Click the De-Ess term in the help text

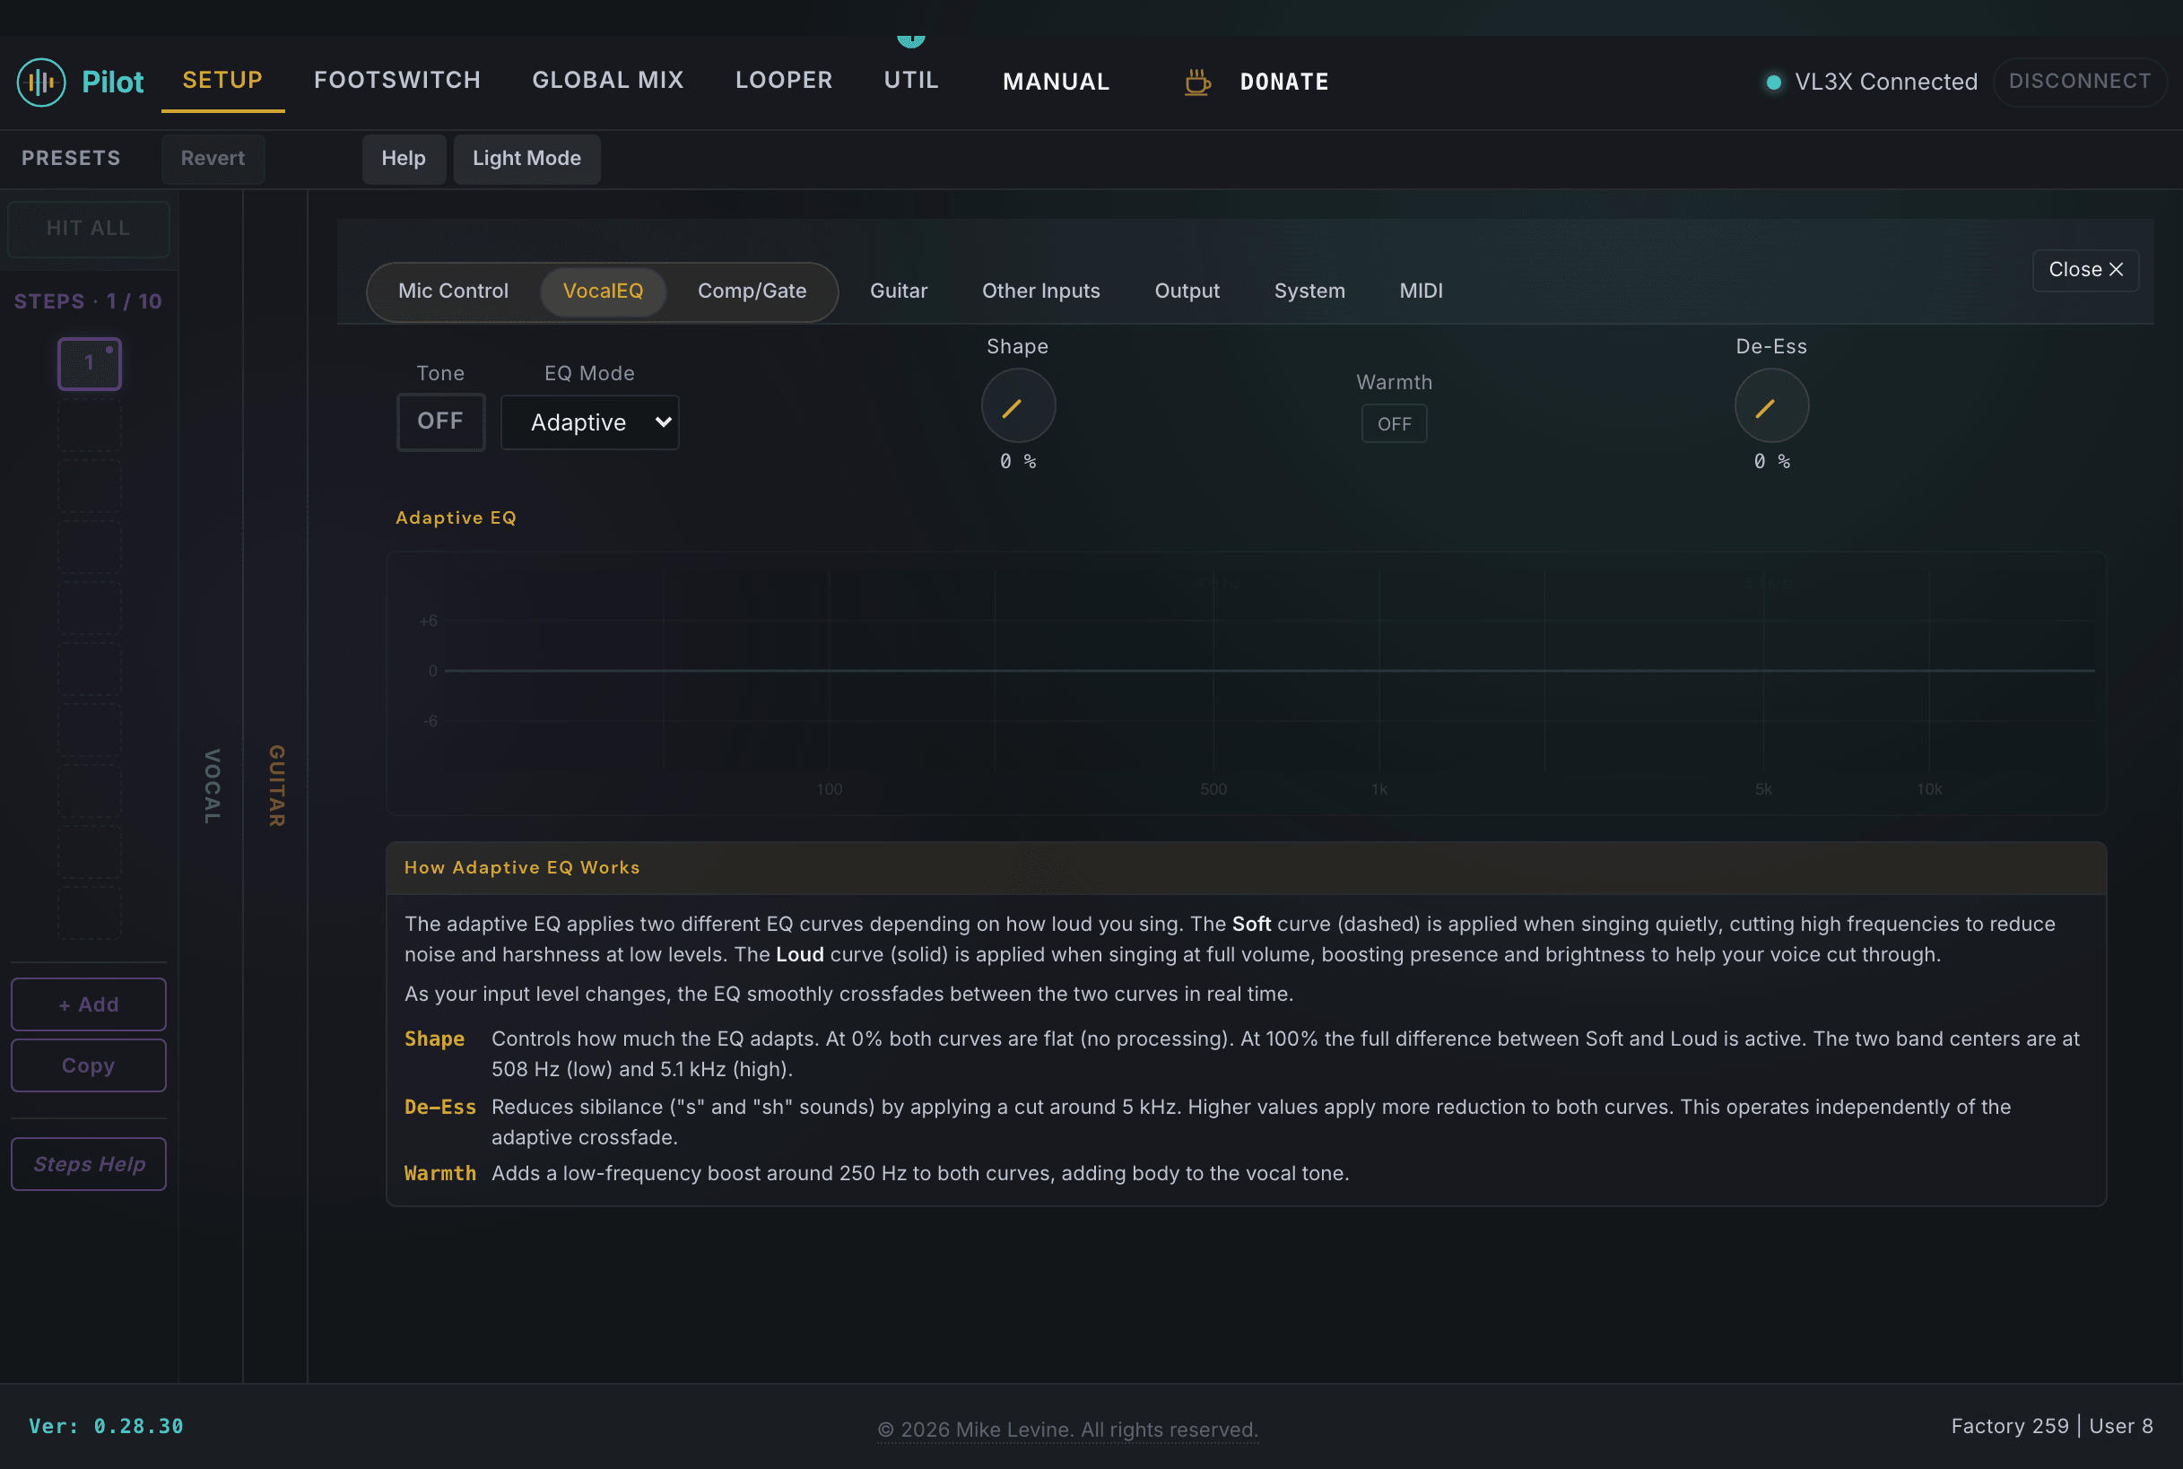tap(439, 1107)
